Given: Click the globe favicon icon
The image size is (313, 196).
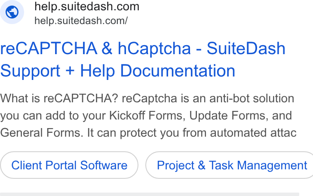Looking at the screenshot, I should 12,12.
